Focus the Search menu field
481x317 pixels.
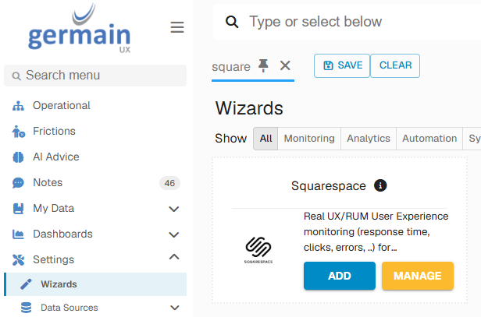tap(95, 76)
